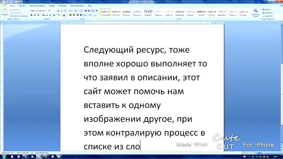283x159 pixels.
Task: Decrease font size with the Shrink Font icon
Action: coord(61,11)
